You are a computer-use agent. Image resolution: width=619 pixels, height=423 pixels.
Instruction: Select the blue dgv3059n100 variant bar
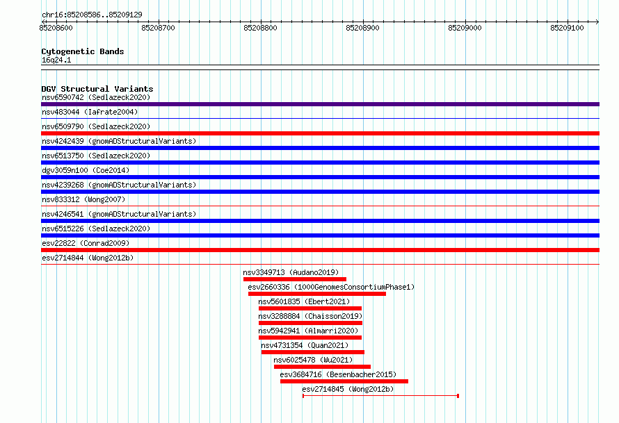point(320,177)
